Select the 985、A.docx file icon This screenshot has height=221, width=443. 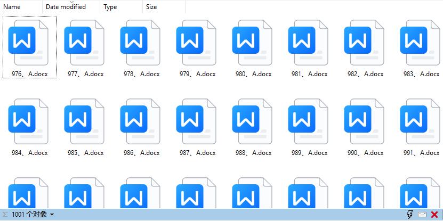tap(84, 121)
